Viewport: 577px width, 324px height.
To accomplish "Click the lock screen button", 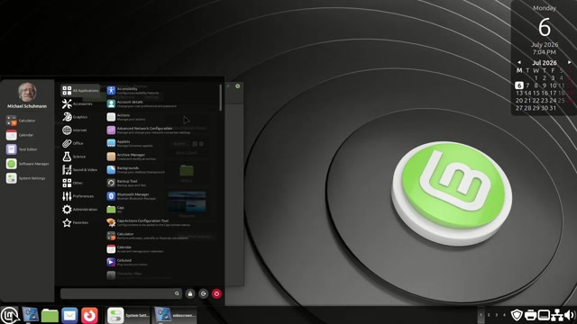I will pos(190,293).
